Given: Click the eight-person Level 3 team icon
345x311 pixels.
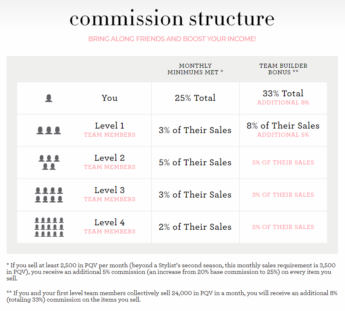Looking at the screenshot, I should (x=49, y=195).
